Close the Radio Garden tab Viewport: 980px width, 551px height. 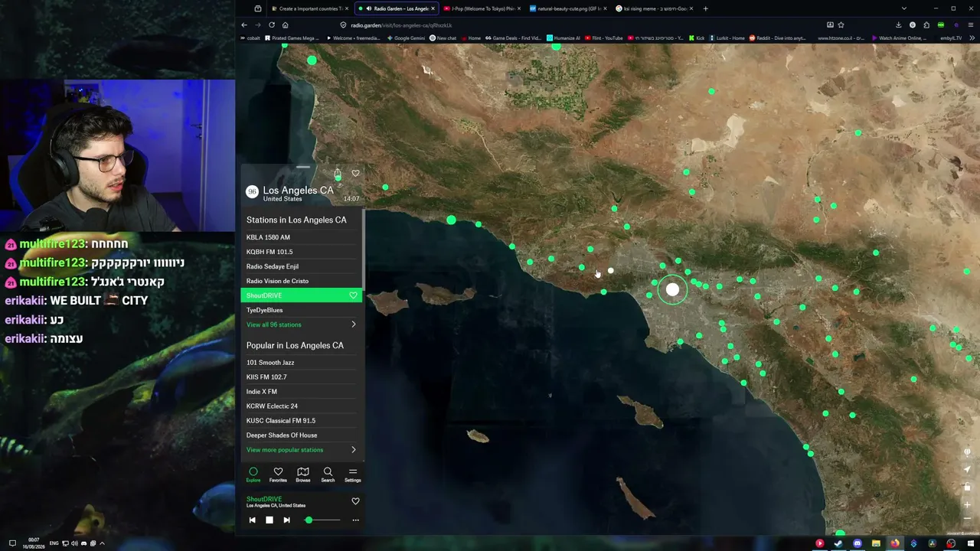click(x=433, y=8)
